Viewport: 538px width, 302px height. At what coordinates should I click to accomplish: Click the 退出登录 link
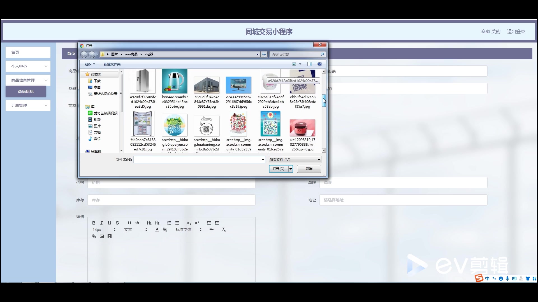pyautogui.click(x=516, y=32)
